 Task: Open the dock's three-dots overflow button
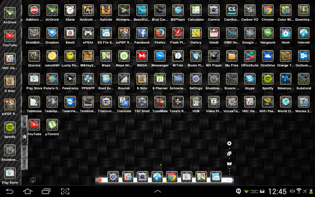pos(229,180)
